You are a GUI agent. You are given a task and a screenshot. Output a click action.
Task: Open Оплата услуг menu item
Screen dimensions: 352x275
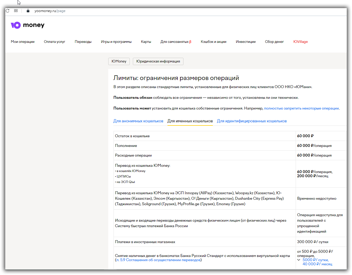[x=55, y=42]
